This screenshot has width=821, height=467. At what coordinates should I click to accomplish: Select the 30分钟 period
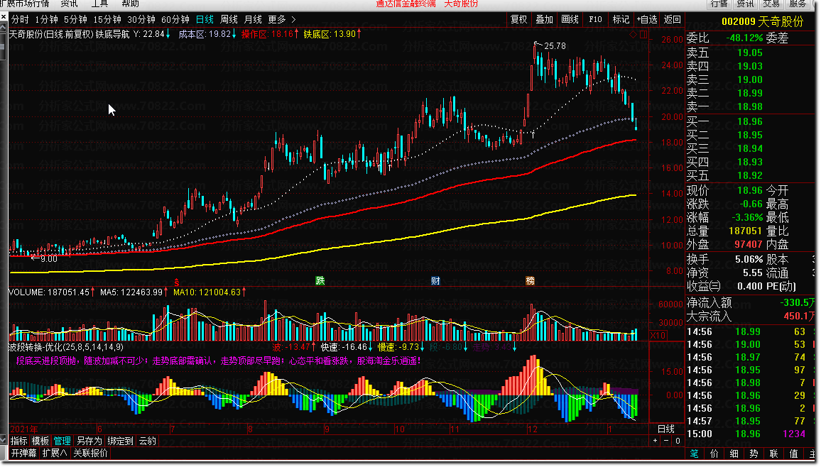(x=141, y=19)
